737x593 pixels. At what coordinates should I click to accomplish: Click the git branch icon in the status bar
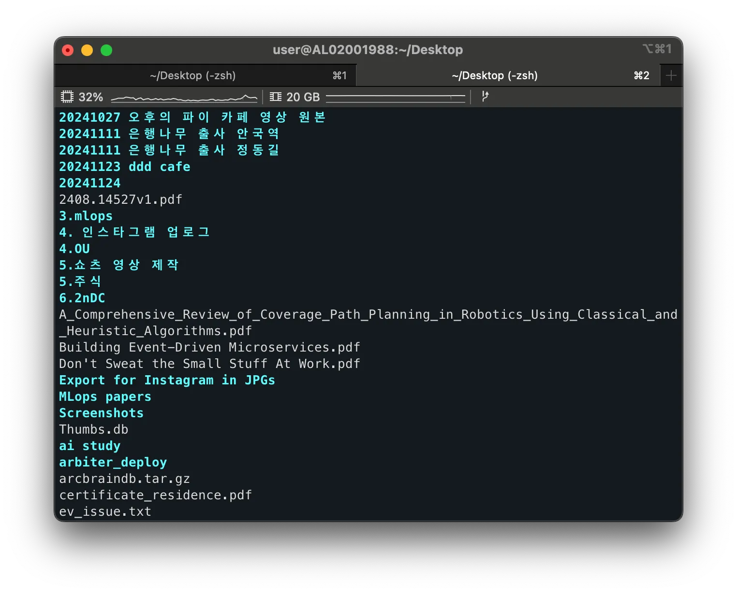(485, 97)
